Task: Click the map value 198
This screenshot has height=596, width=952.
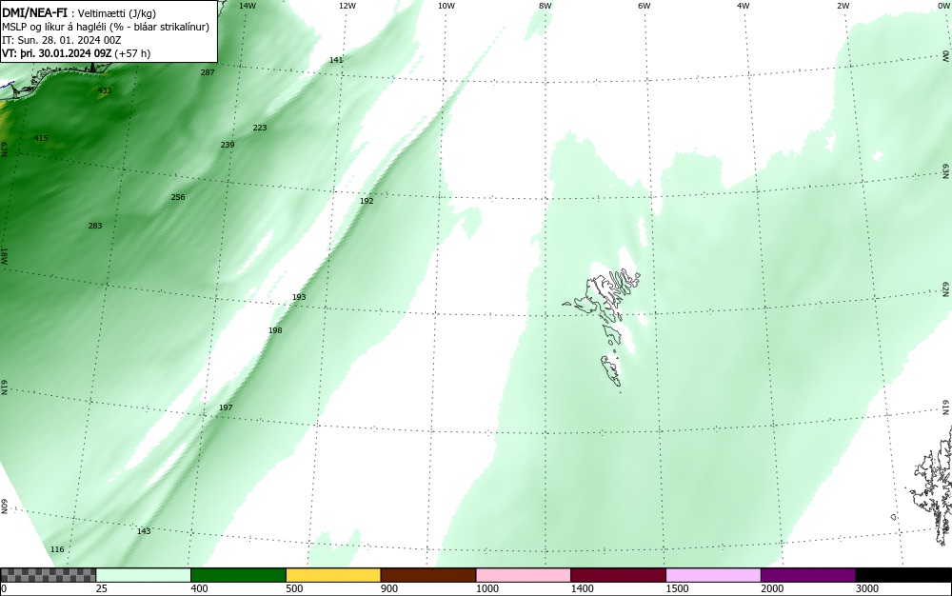Action: pos(275,330)
